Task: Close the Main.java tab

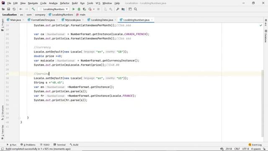Action: [x=23, y=20]
